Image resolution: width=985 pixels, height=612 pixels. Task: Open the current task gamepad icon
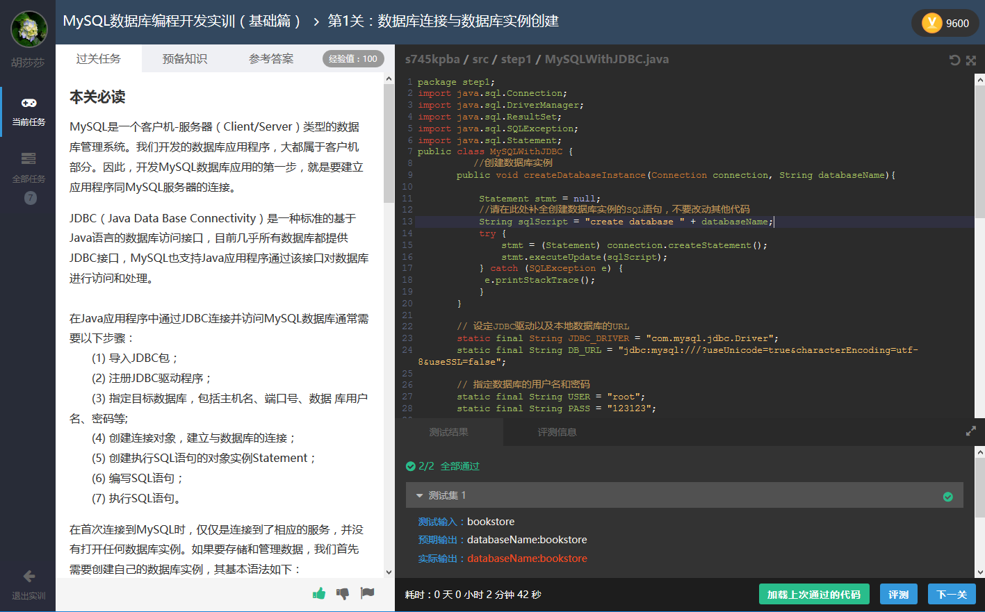click(x=29, y=103)
